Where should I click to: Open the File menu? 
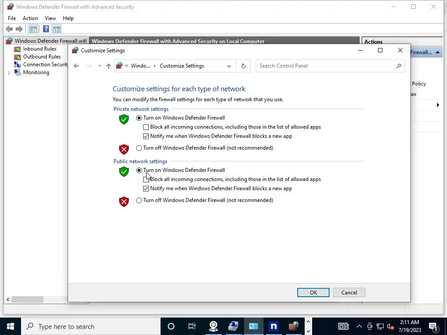pos(12,18)
